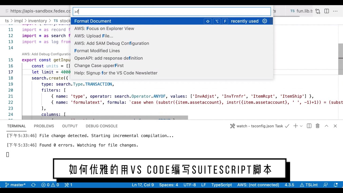This screenshot has width=343, height=193.
Task: Click the AWS: Add Debug Configuration code lens
Action: 46,54
